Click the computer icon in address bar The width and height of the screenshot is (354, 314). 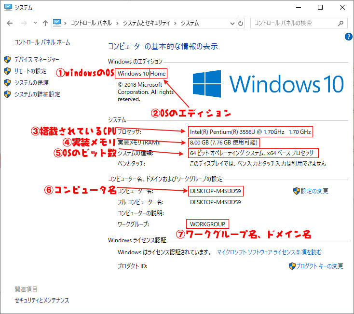click(x=57, y=23)
